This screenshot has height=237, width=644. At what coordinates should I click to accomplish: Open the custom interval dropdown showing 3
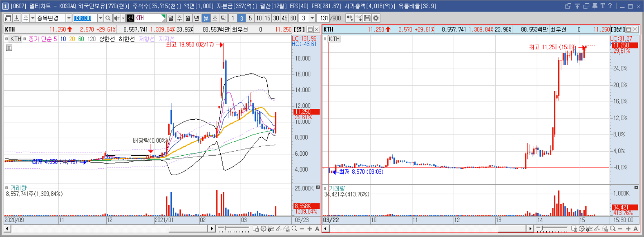tap(312, 18)
